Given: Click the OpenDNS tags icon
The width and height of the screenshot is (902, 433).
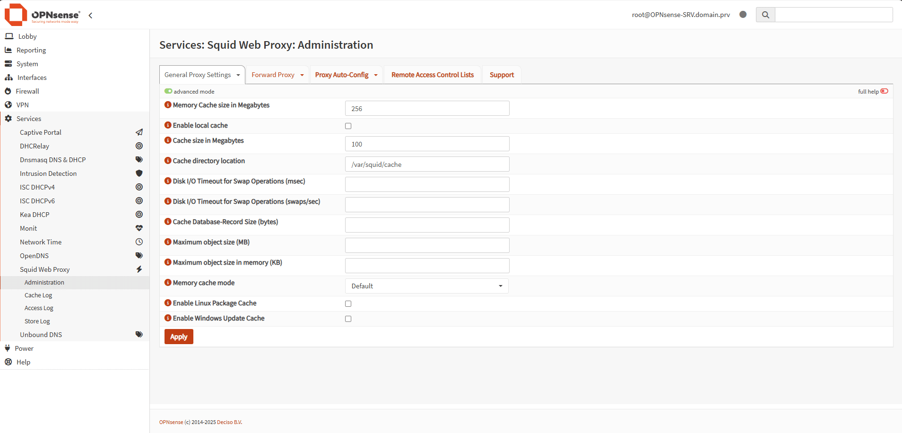Looking at the screenshot, I should click(139, 256).
